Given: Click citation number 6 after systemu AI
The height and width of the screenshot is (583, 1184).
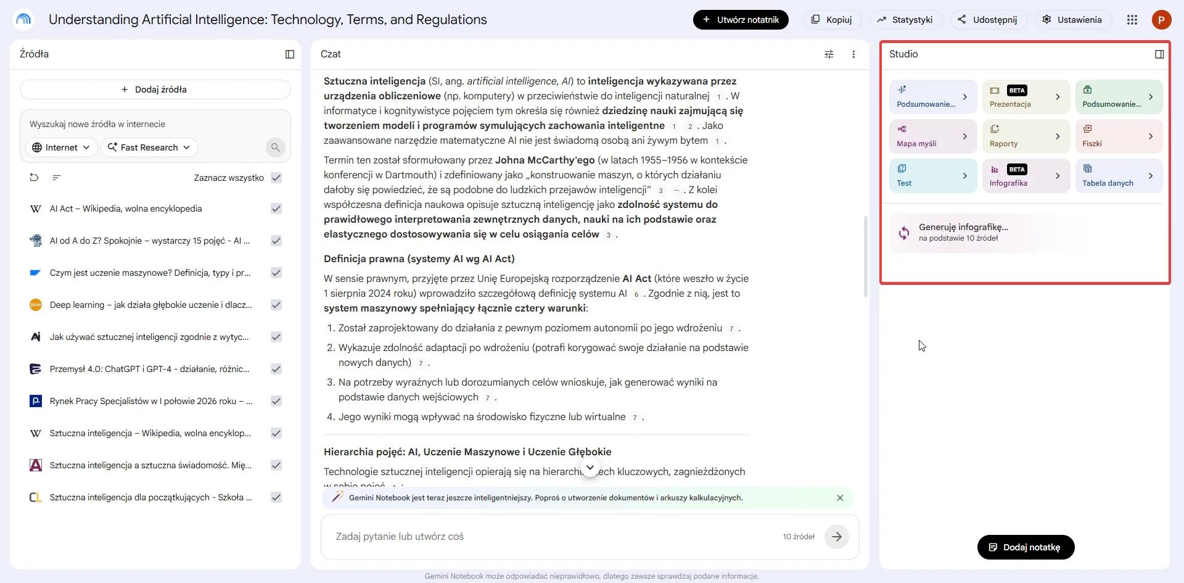Looking at the screenshot, I should tap(636, 294).
